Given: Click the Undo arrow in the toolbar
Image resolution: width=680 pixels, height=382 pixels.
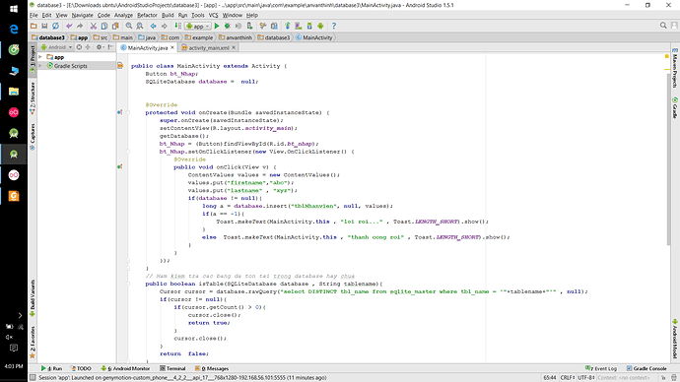Looking at the screenshot, I should point(69,26).
